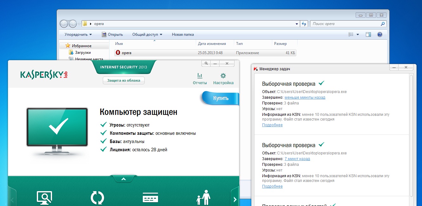Click Подробнее under the first scan task
Screen dimensions: 422x206
pos(272,125)
